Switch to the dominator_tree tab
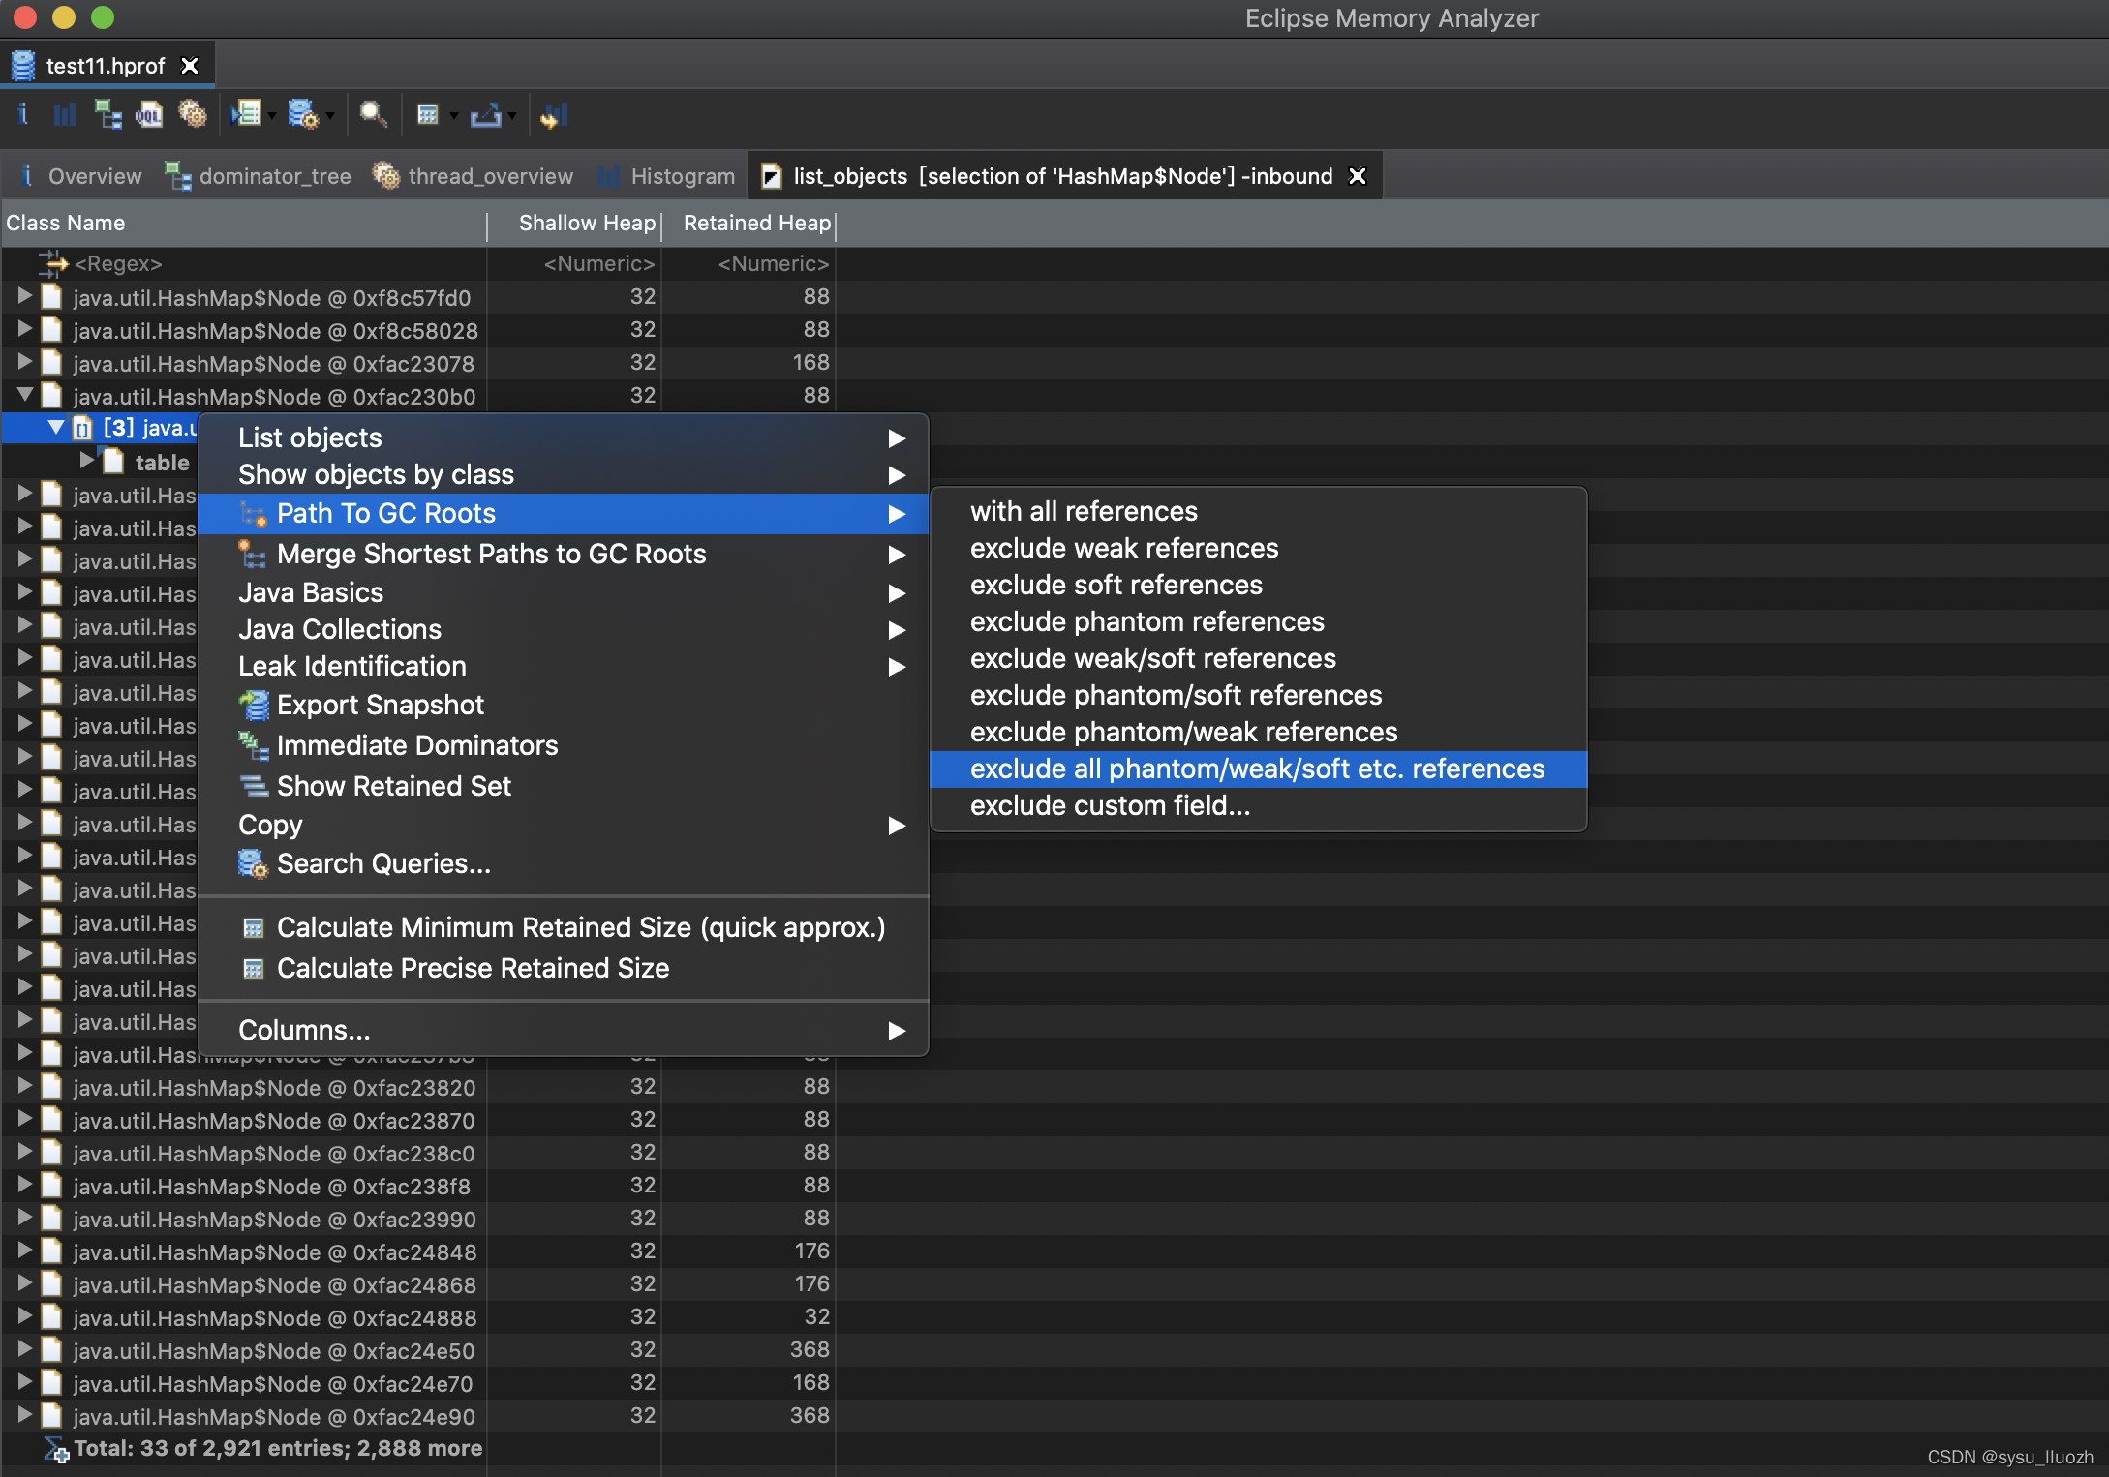The width and height of the screenshot is (2109, 1477). coord(258,176)
